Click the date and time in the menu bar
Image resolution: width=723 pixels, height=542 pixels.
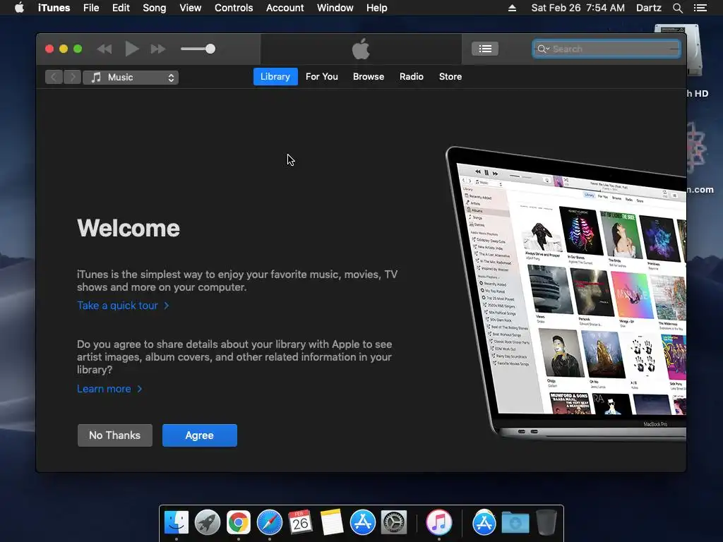point(578,8)
